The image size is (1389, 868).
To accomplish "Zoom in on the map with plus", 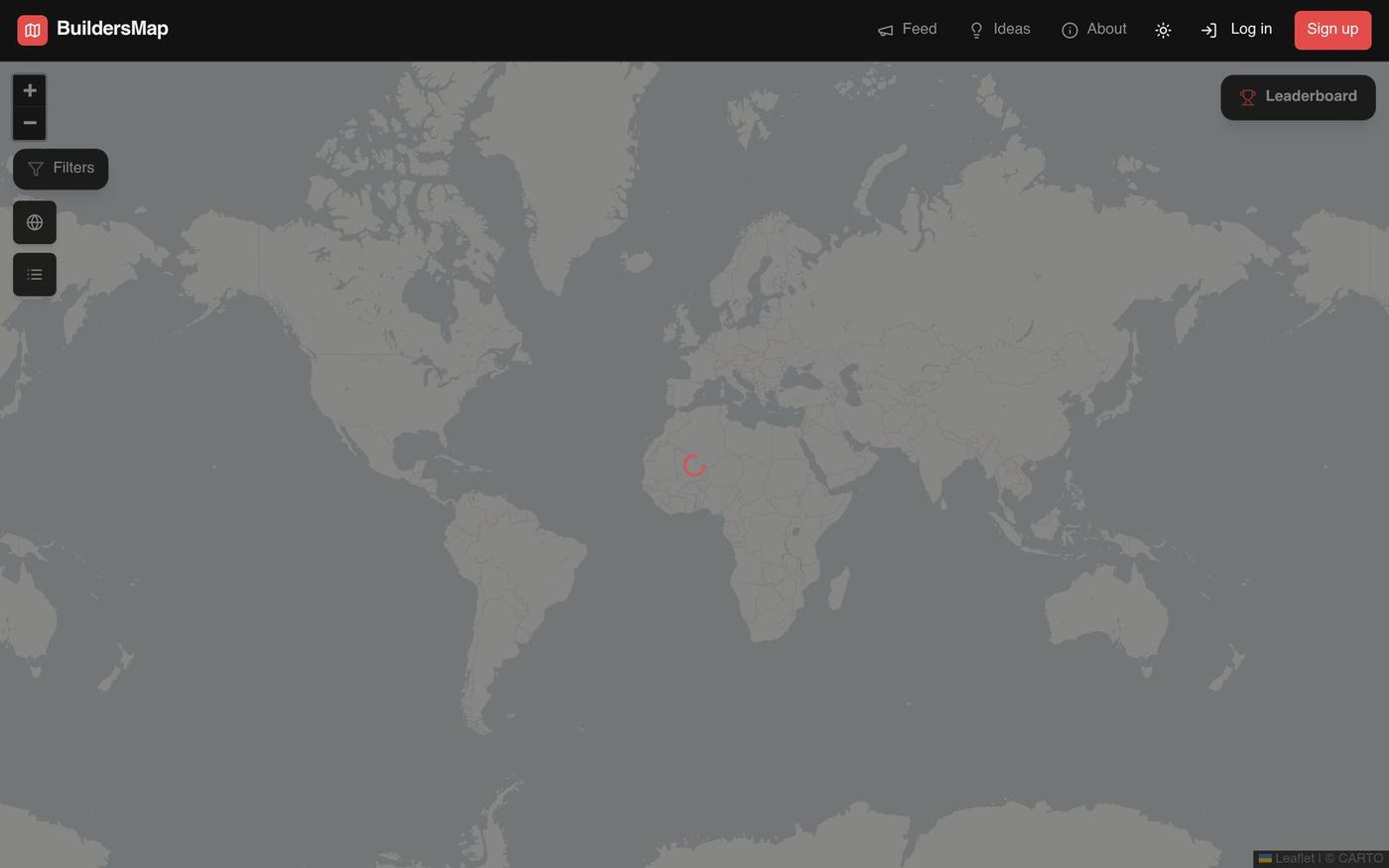I will (30, 91).
